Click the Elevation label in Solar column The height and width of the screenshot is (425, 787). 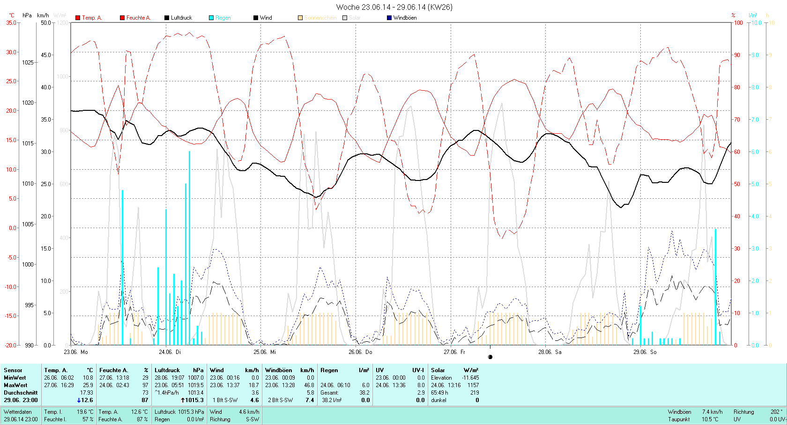(442, 378)
